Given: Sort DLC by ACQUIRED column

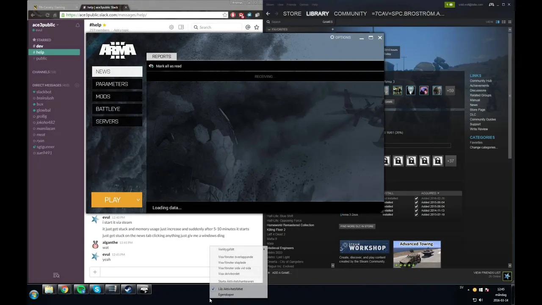Looking at the screenshot, I should 430,193.
